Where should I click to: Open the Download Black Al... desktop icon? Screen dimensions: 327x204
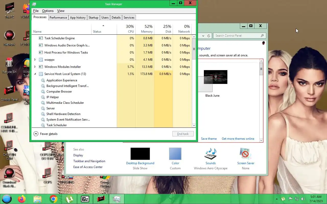coord(9,178)
